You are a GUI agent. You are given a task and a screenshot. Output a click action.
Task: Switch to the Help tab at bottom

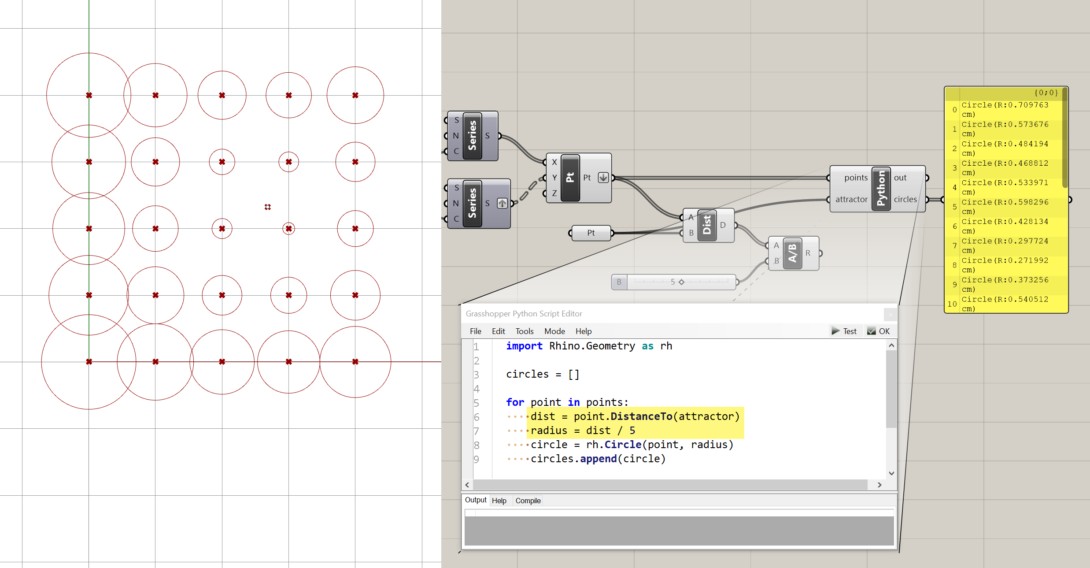point(499,501)
